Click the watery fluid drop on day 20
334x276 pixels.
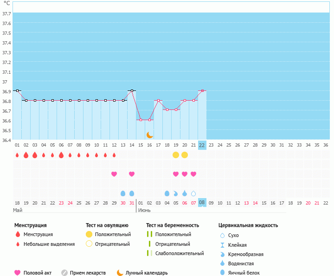[185, 193]
